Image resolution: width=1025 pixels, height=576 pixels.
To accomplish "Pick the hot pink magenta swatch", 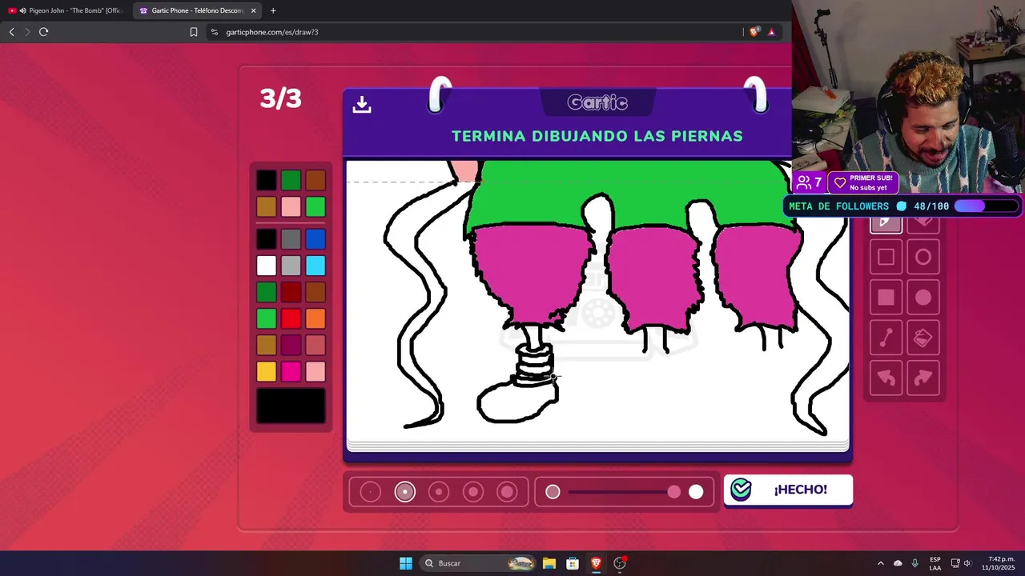I will [291, 371].
